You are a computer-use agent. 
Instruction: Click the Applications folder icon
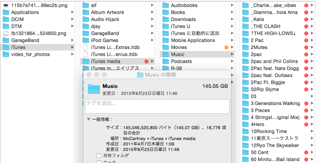(x=6, y=12)
